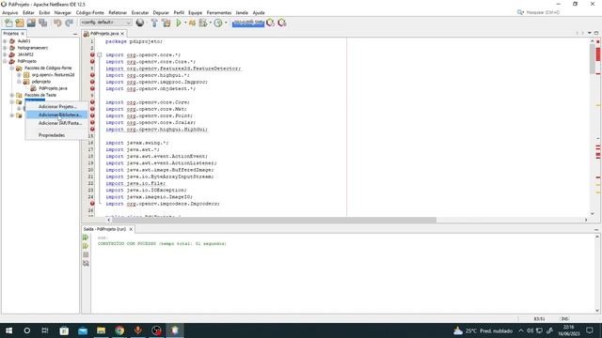
Task: Run the project with green play icon
Action: [179, 23]
